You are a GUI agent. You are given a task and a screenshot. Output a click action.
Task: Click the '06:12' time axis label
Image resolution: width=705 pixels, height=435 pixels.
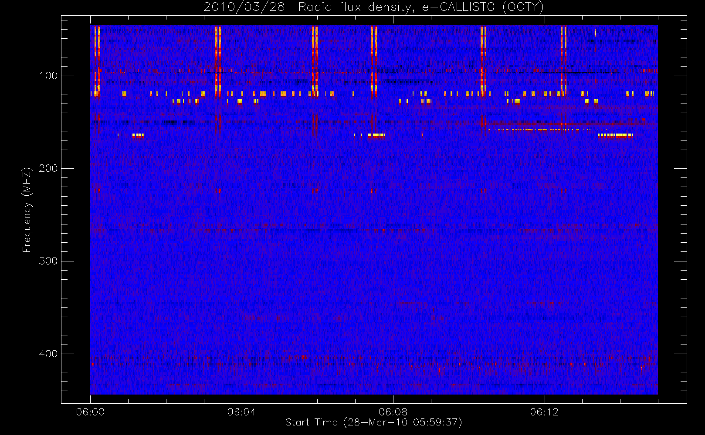click(x=544, y=412)
